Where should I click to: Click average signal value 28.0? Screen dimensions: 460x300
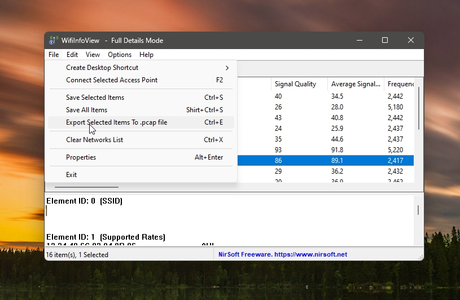point(337,107)
